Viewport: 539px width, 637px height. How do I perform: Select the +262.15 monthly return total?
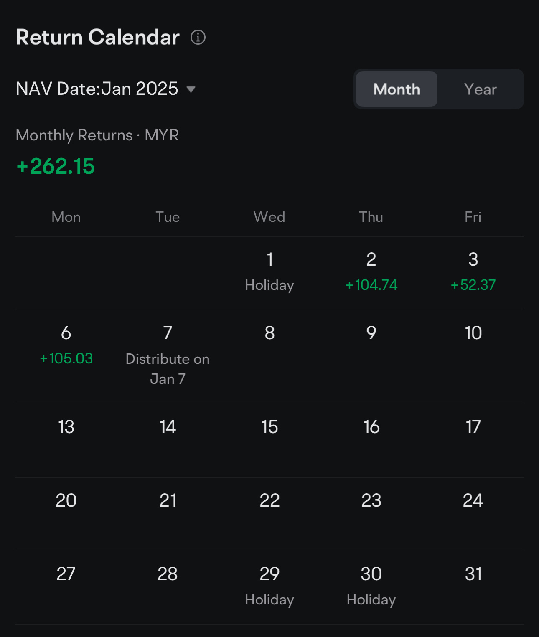pyautogui.click(x=56, y=166)
